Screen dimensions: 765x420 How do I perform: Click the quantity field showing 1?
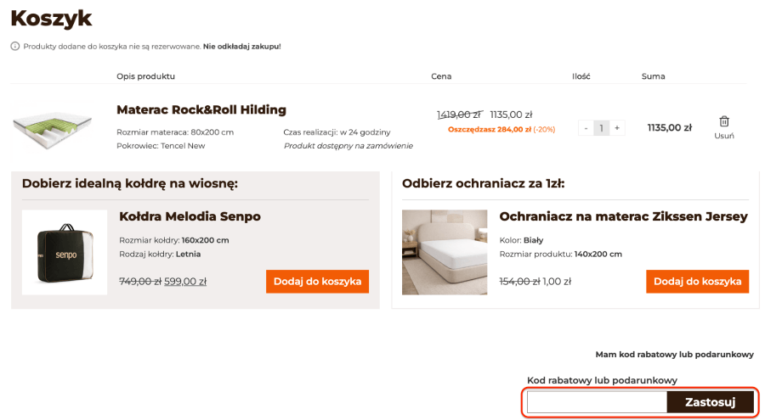[x=601, y=128]
